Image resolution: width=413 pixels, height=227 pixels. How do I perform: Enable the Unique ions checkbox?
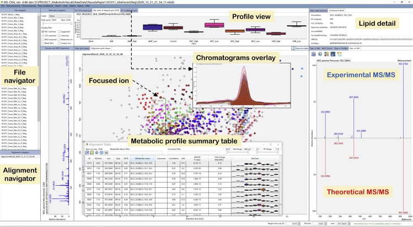pos(59,43)
